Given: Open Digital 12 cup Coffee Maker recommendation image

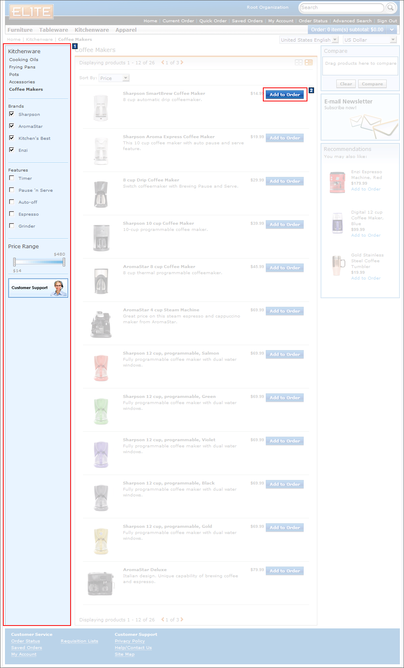Looking at the screenshot, I should point(337,223).
